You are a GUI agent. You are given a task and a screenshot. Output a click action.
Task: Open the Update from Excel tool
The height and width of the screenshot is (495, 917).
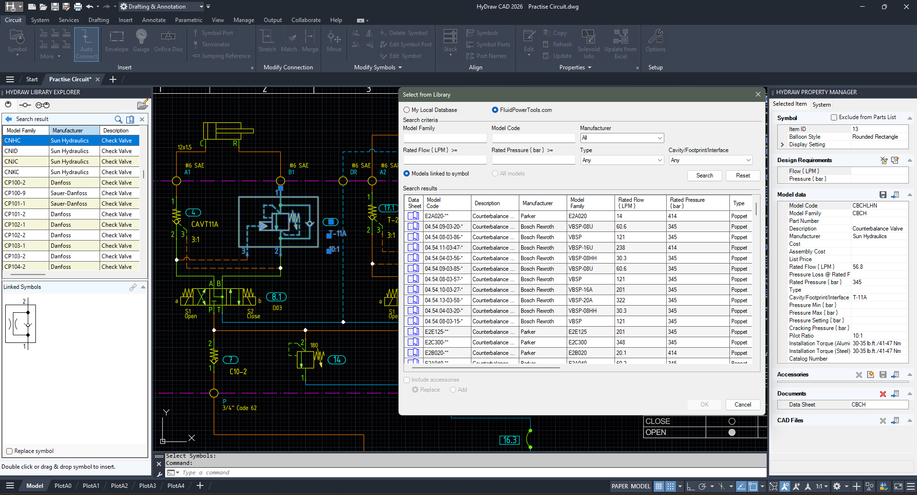tap(620, 43)
